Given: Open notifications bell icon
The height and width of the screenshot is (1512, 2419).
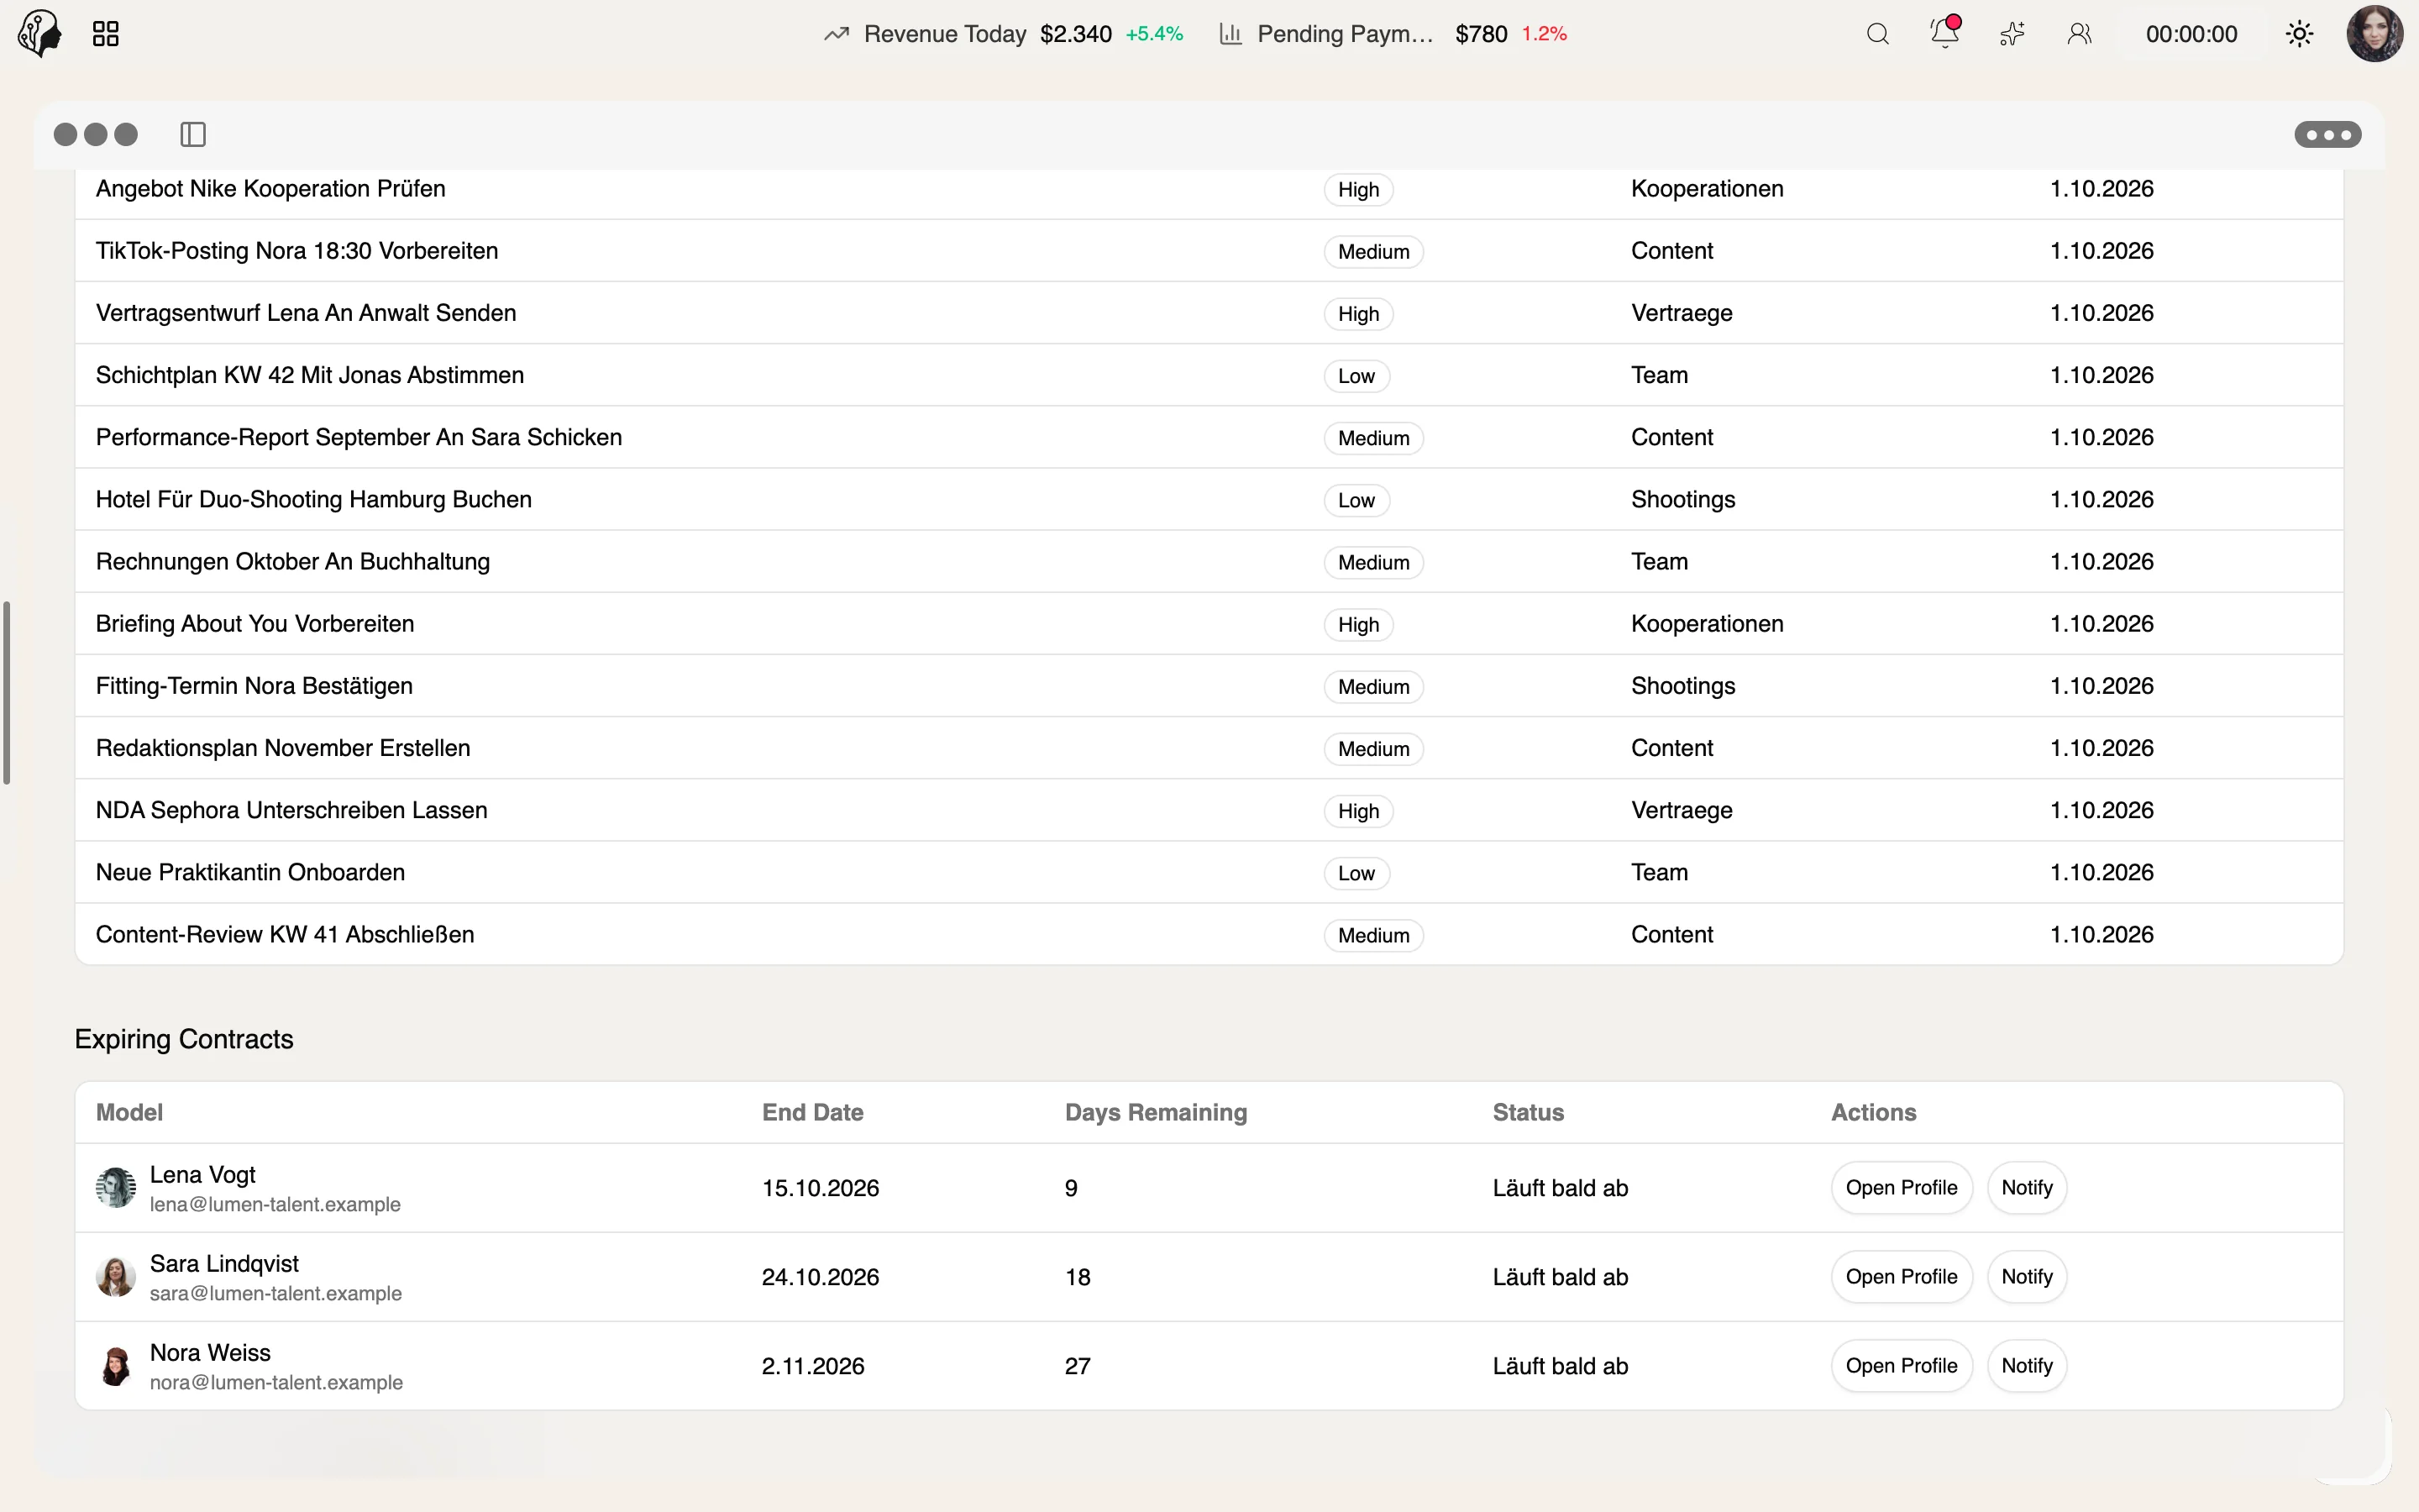Looking at the screenshot, I should click(x=1944, y=33).
